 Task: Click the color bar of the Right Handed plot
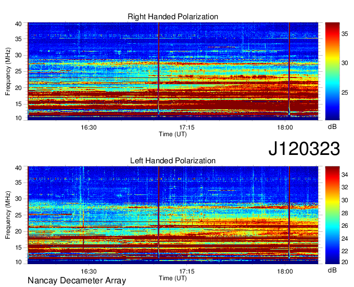[332, 71]
